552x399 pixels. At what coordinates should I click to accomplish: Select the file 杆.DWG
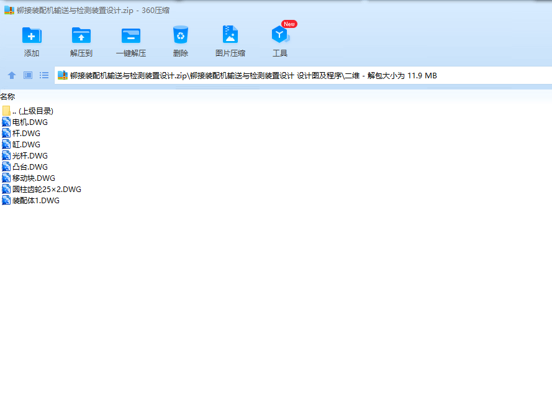[21, 134]
